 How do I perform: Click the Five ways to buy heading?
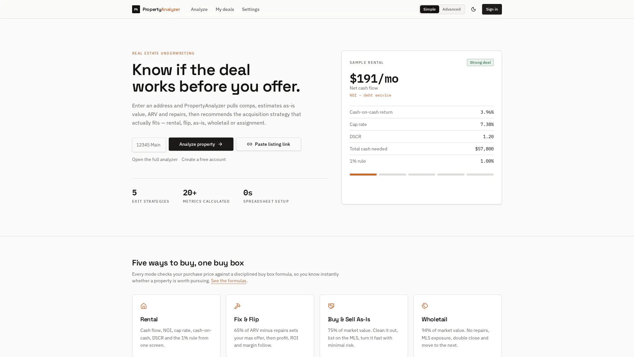point(188,263)
